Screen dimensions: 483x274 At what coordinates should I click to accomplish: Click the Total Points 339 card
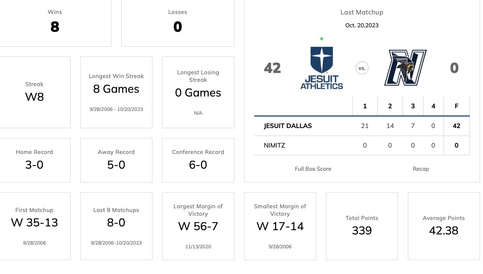pos(362,226)
